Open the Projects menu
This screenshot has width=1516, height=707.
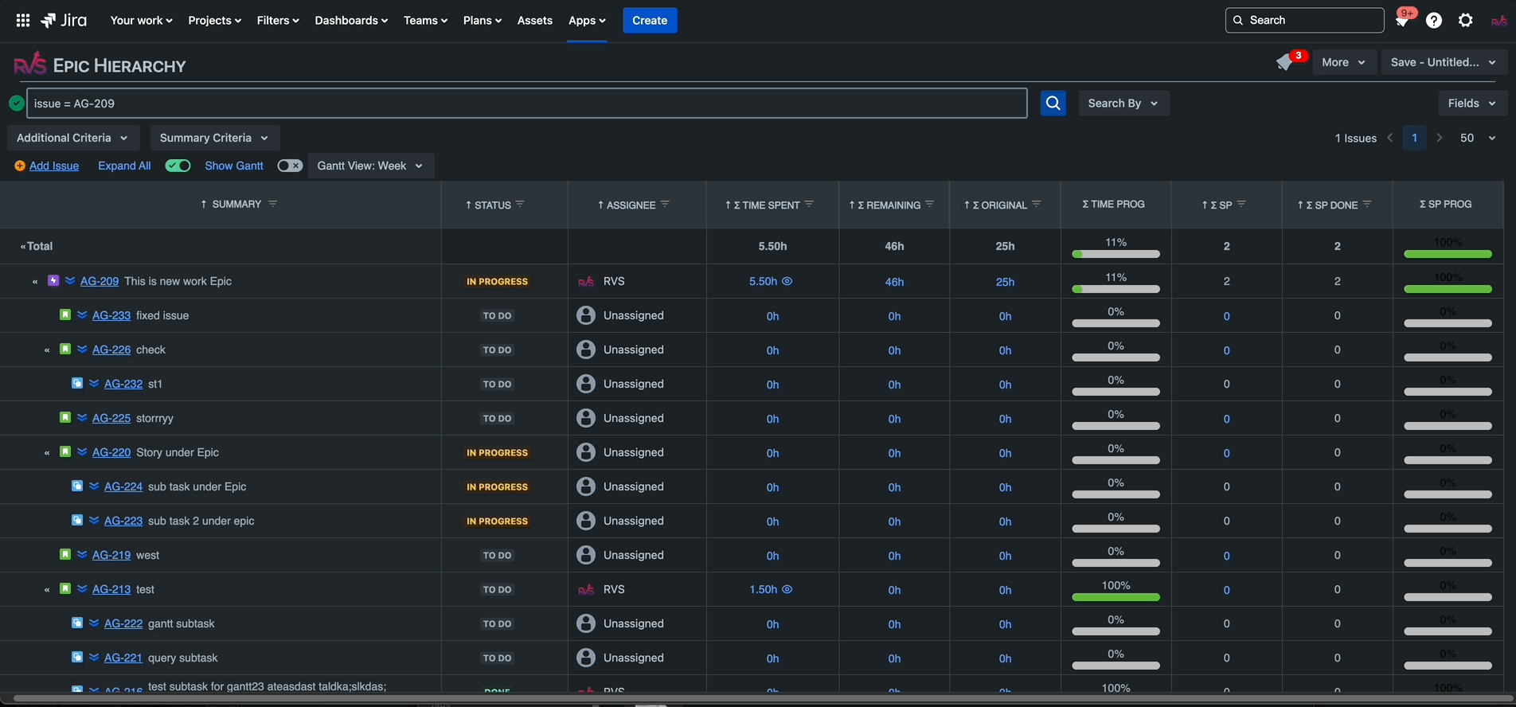click(214, 21)
